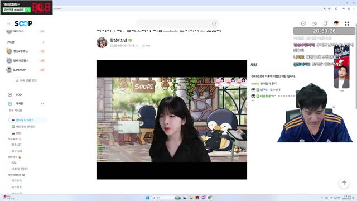Click the post author profile picture
This screenshot has height=201, width=357.
[x=102, y=42]
